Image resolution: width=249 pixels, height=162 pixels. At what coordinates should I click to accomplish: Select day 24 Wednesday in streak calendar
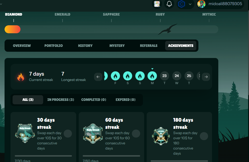point(177,76)
